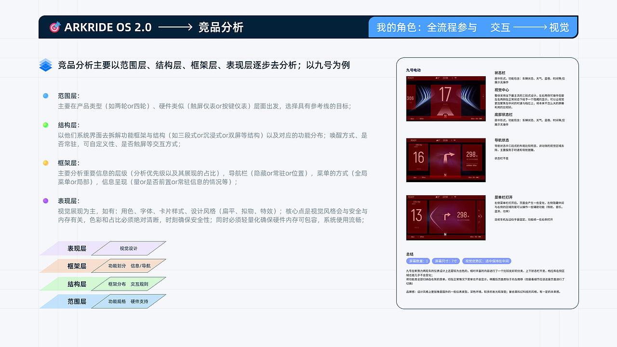
Task: Click the battery indicator on the dashboard bottom bar
Action: coord(481,119)
